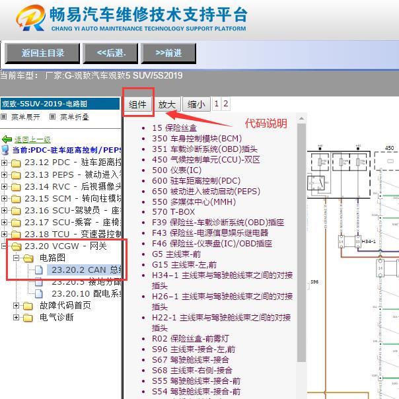Expand the 故障代码首页 folder

[x=16, y=305]
